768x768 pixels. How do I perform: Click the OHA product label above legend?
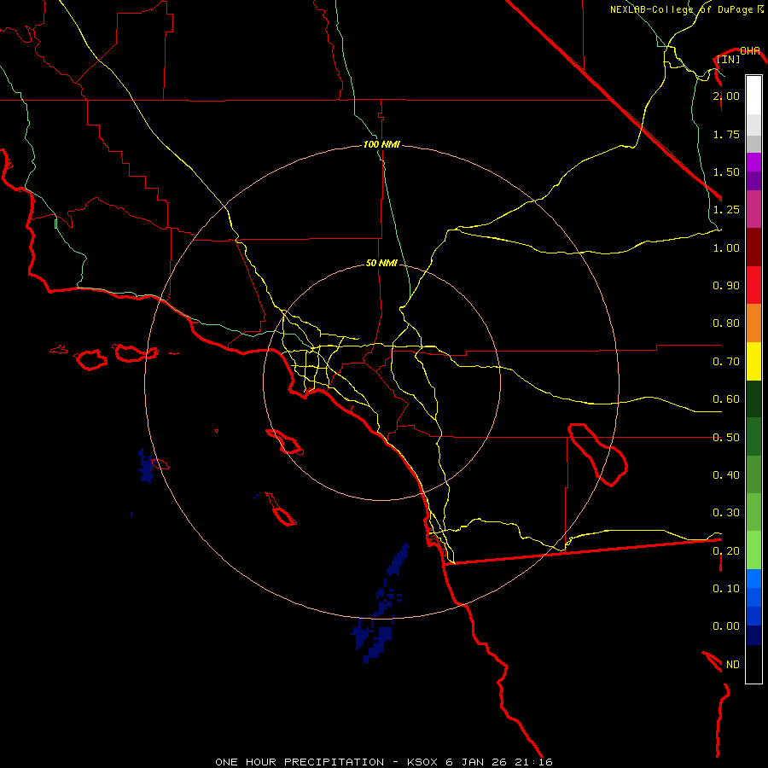click(x=750, y=50)
